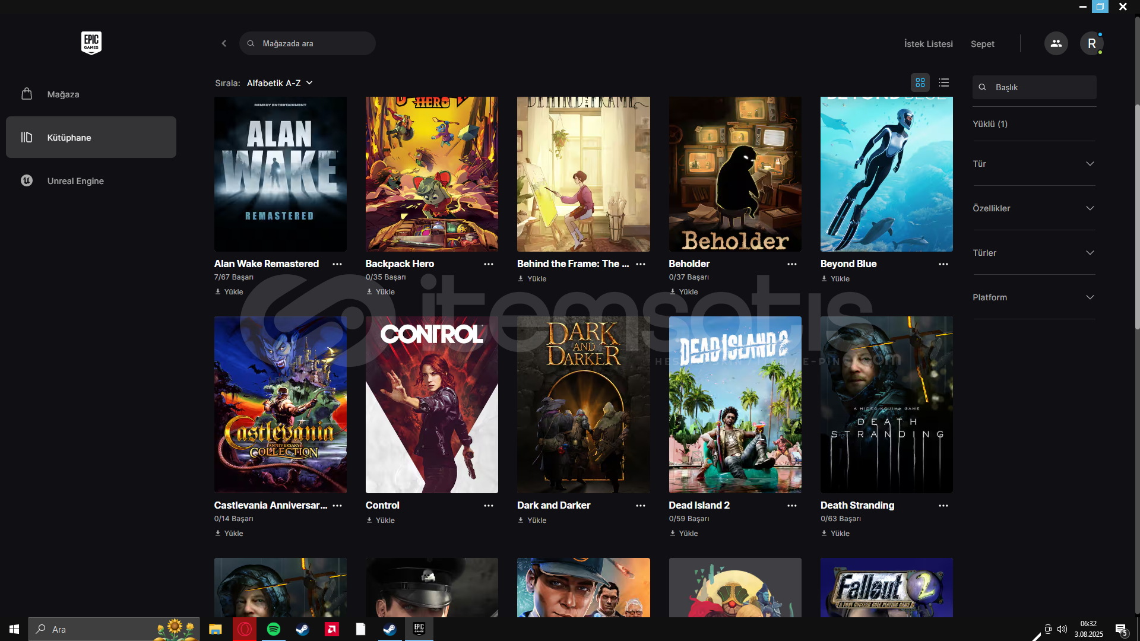The image size is (1140, 641).
Task: Install Beholder via Yükle
Action: (684, 292)
